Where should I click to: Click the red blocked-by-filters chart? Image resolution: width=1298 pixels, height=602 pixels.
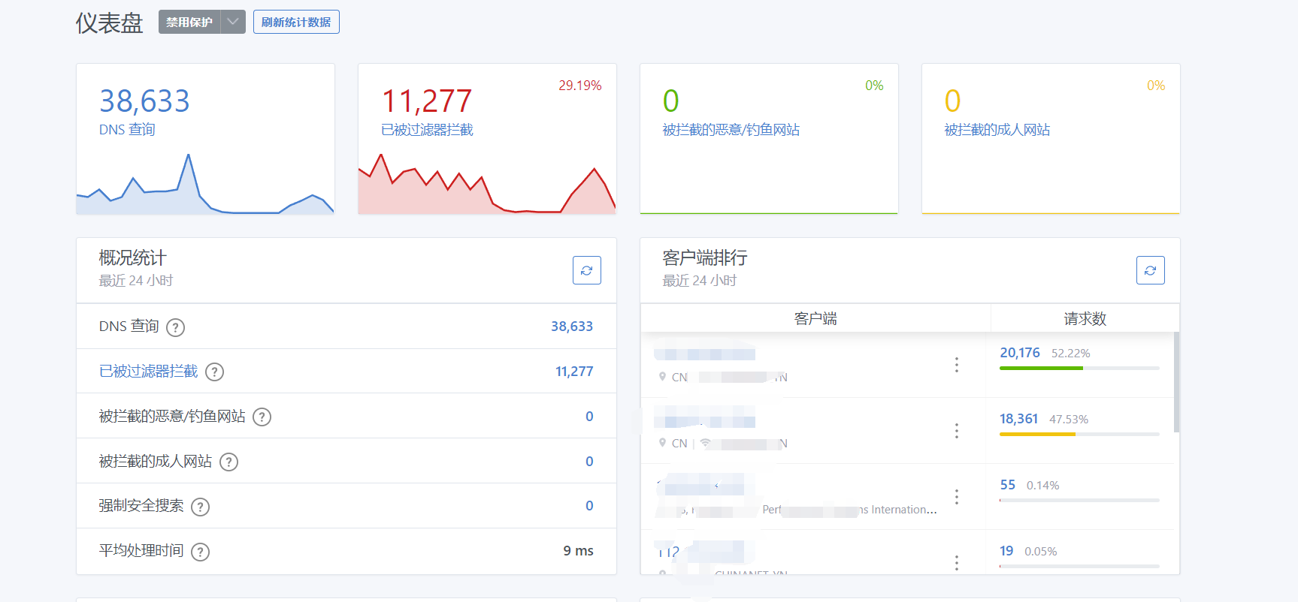(487, 184)
